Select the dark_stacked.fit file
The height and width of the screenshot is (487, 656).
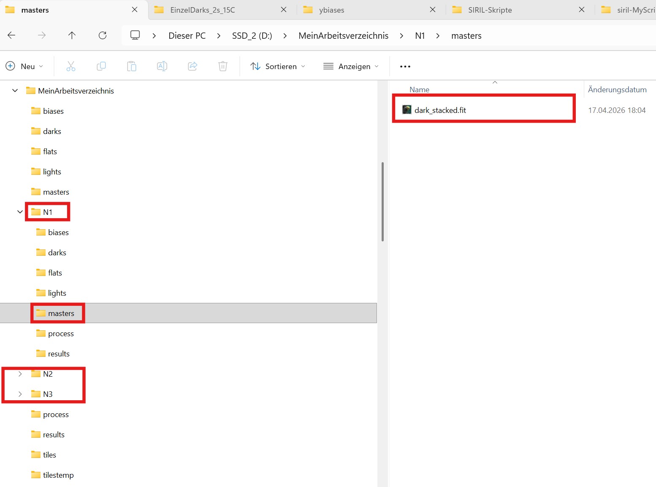[x=440, y=110]
